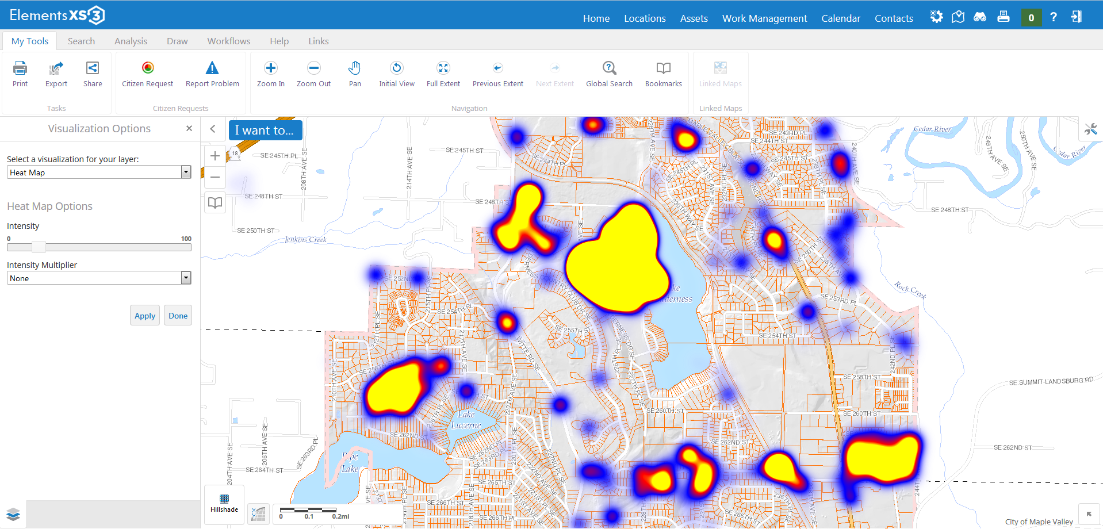Click the Elements XS3 logo
This screenshot has width=1103, height=529.
coord(57,15)
